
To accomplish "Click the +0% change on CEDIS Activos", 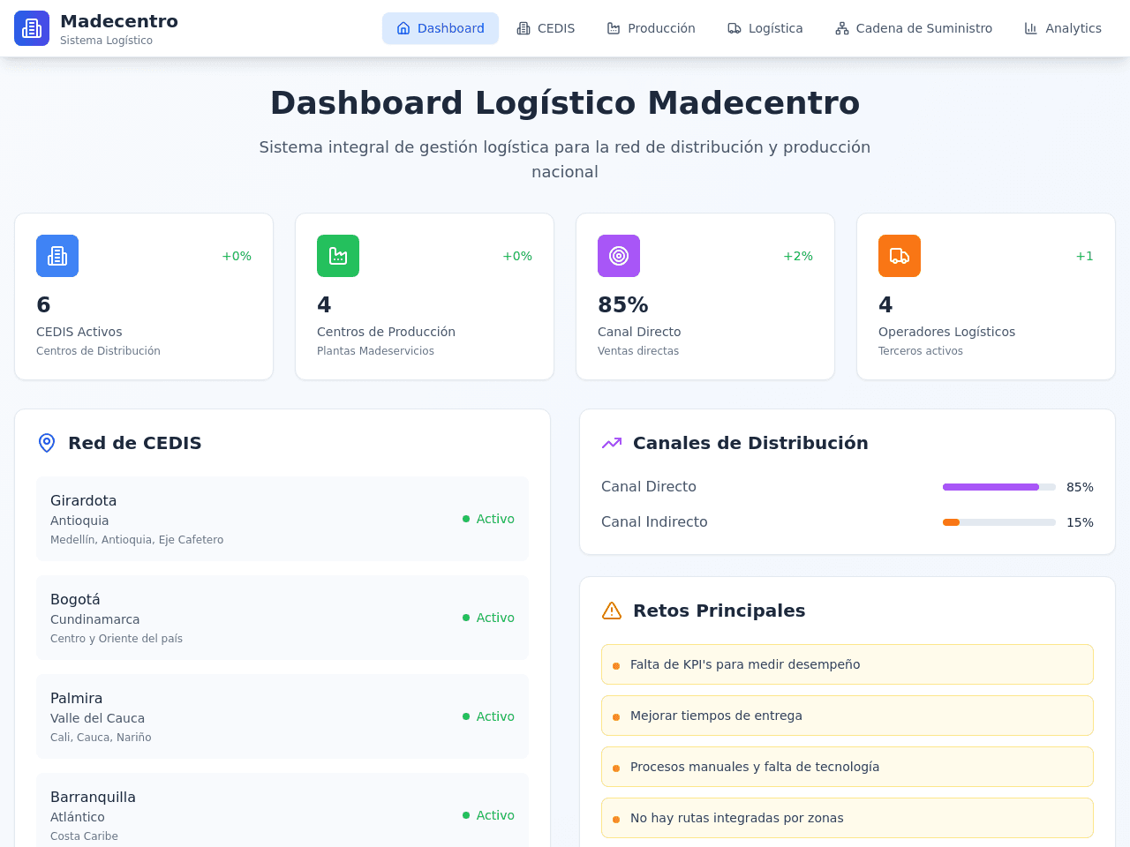I will click(x=237, y=256).
